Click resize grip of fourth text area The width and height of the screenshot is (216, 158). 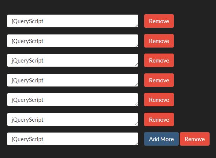(x=136, y=85)
